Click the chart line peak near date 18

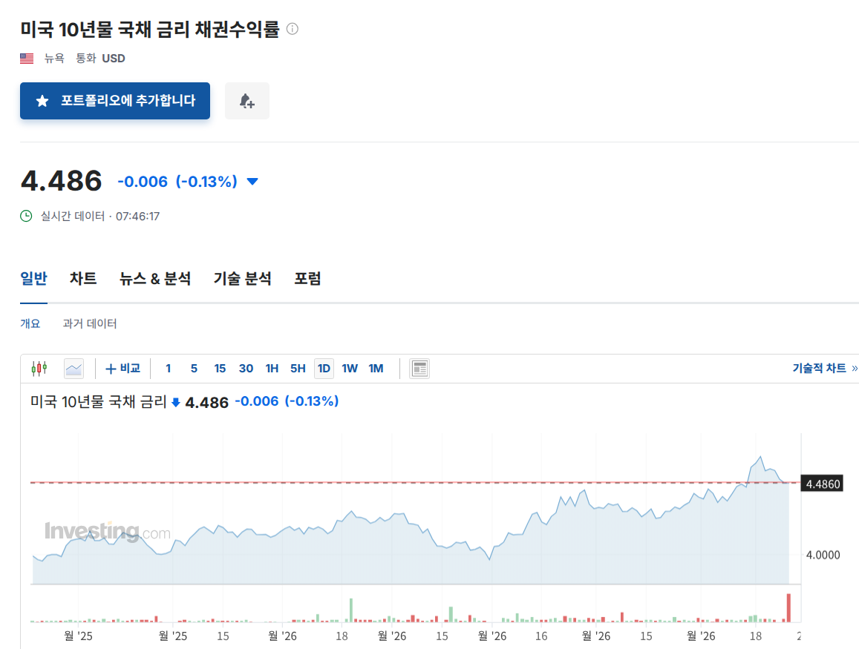point(760,457)
